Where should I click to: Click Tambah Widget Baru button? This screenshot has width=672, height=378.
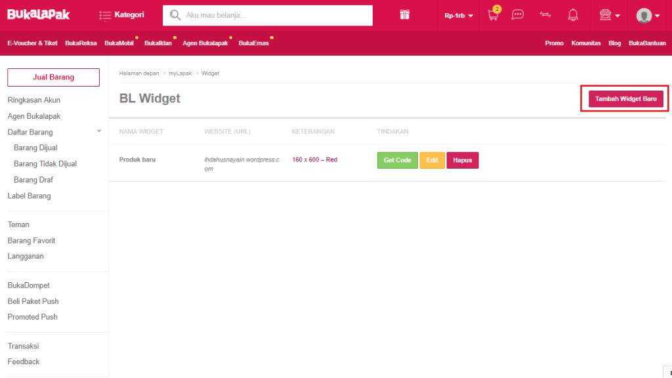pos(625,99)
